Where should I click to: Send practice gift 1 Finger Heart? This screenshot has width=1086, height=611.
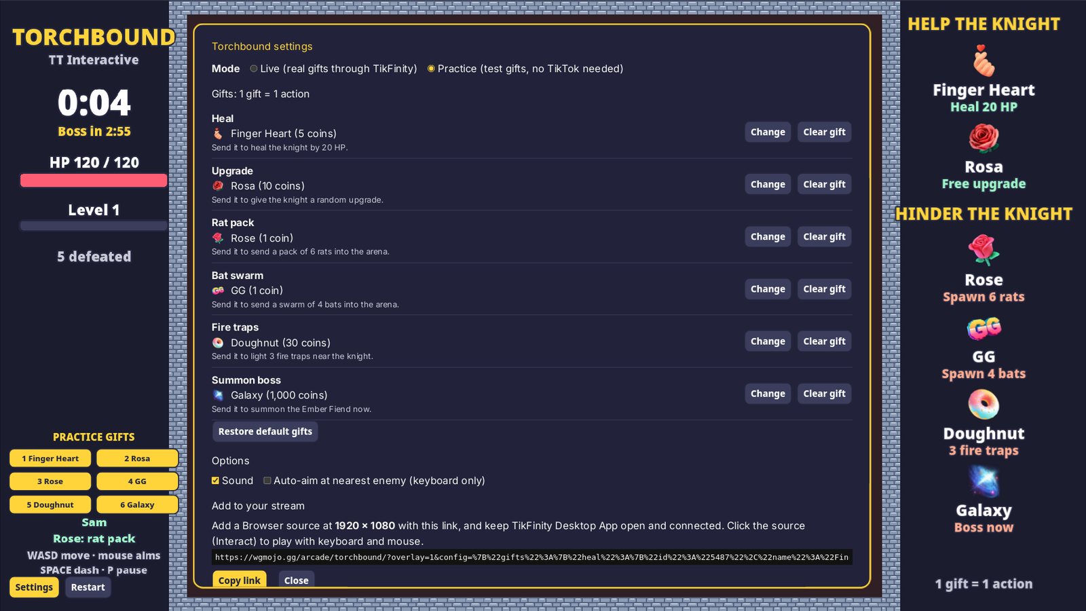(50, 459)
